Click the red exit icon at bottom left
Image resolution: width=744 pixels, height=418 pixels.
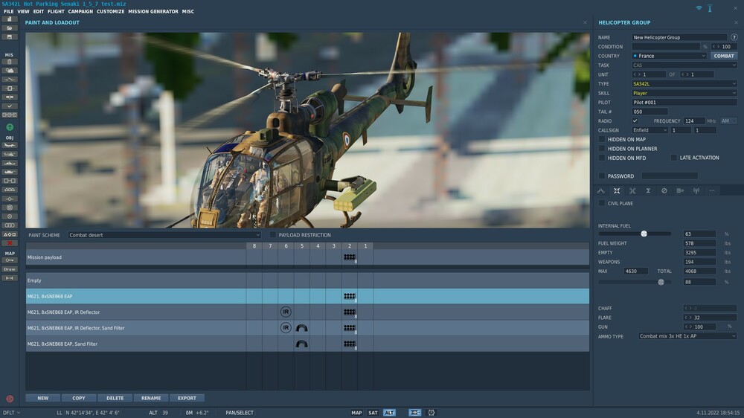click(10, 399)
